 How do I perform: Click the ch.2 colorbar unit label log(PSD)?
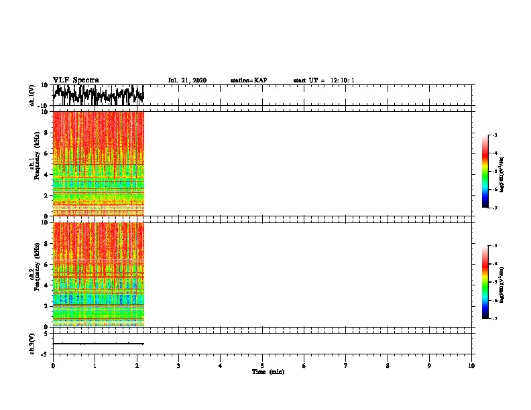(x=502, y=285)
